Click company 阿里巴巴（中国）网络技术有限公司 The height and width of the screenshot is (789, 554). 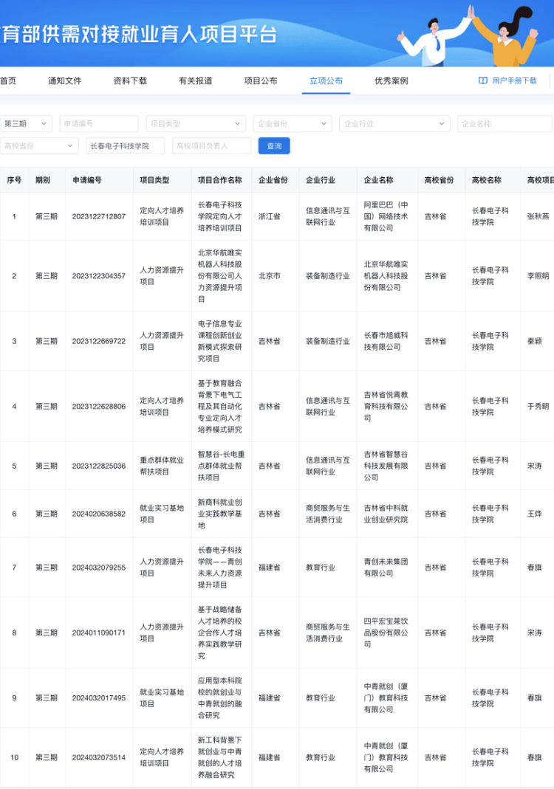pos(386,216)
